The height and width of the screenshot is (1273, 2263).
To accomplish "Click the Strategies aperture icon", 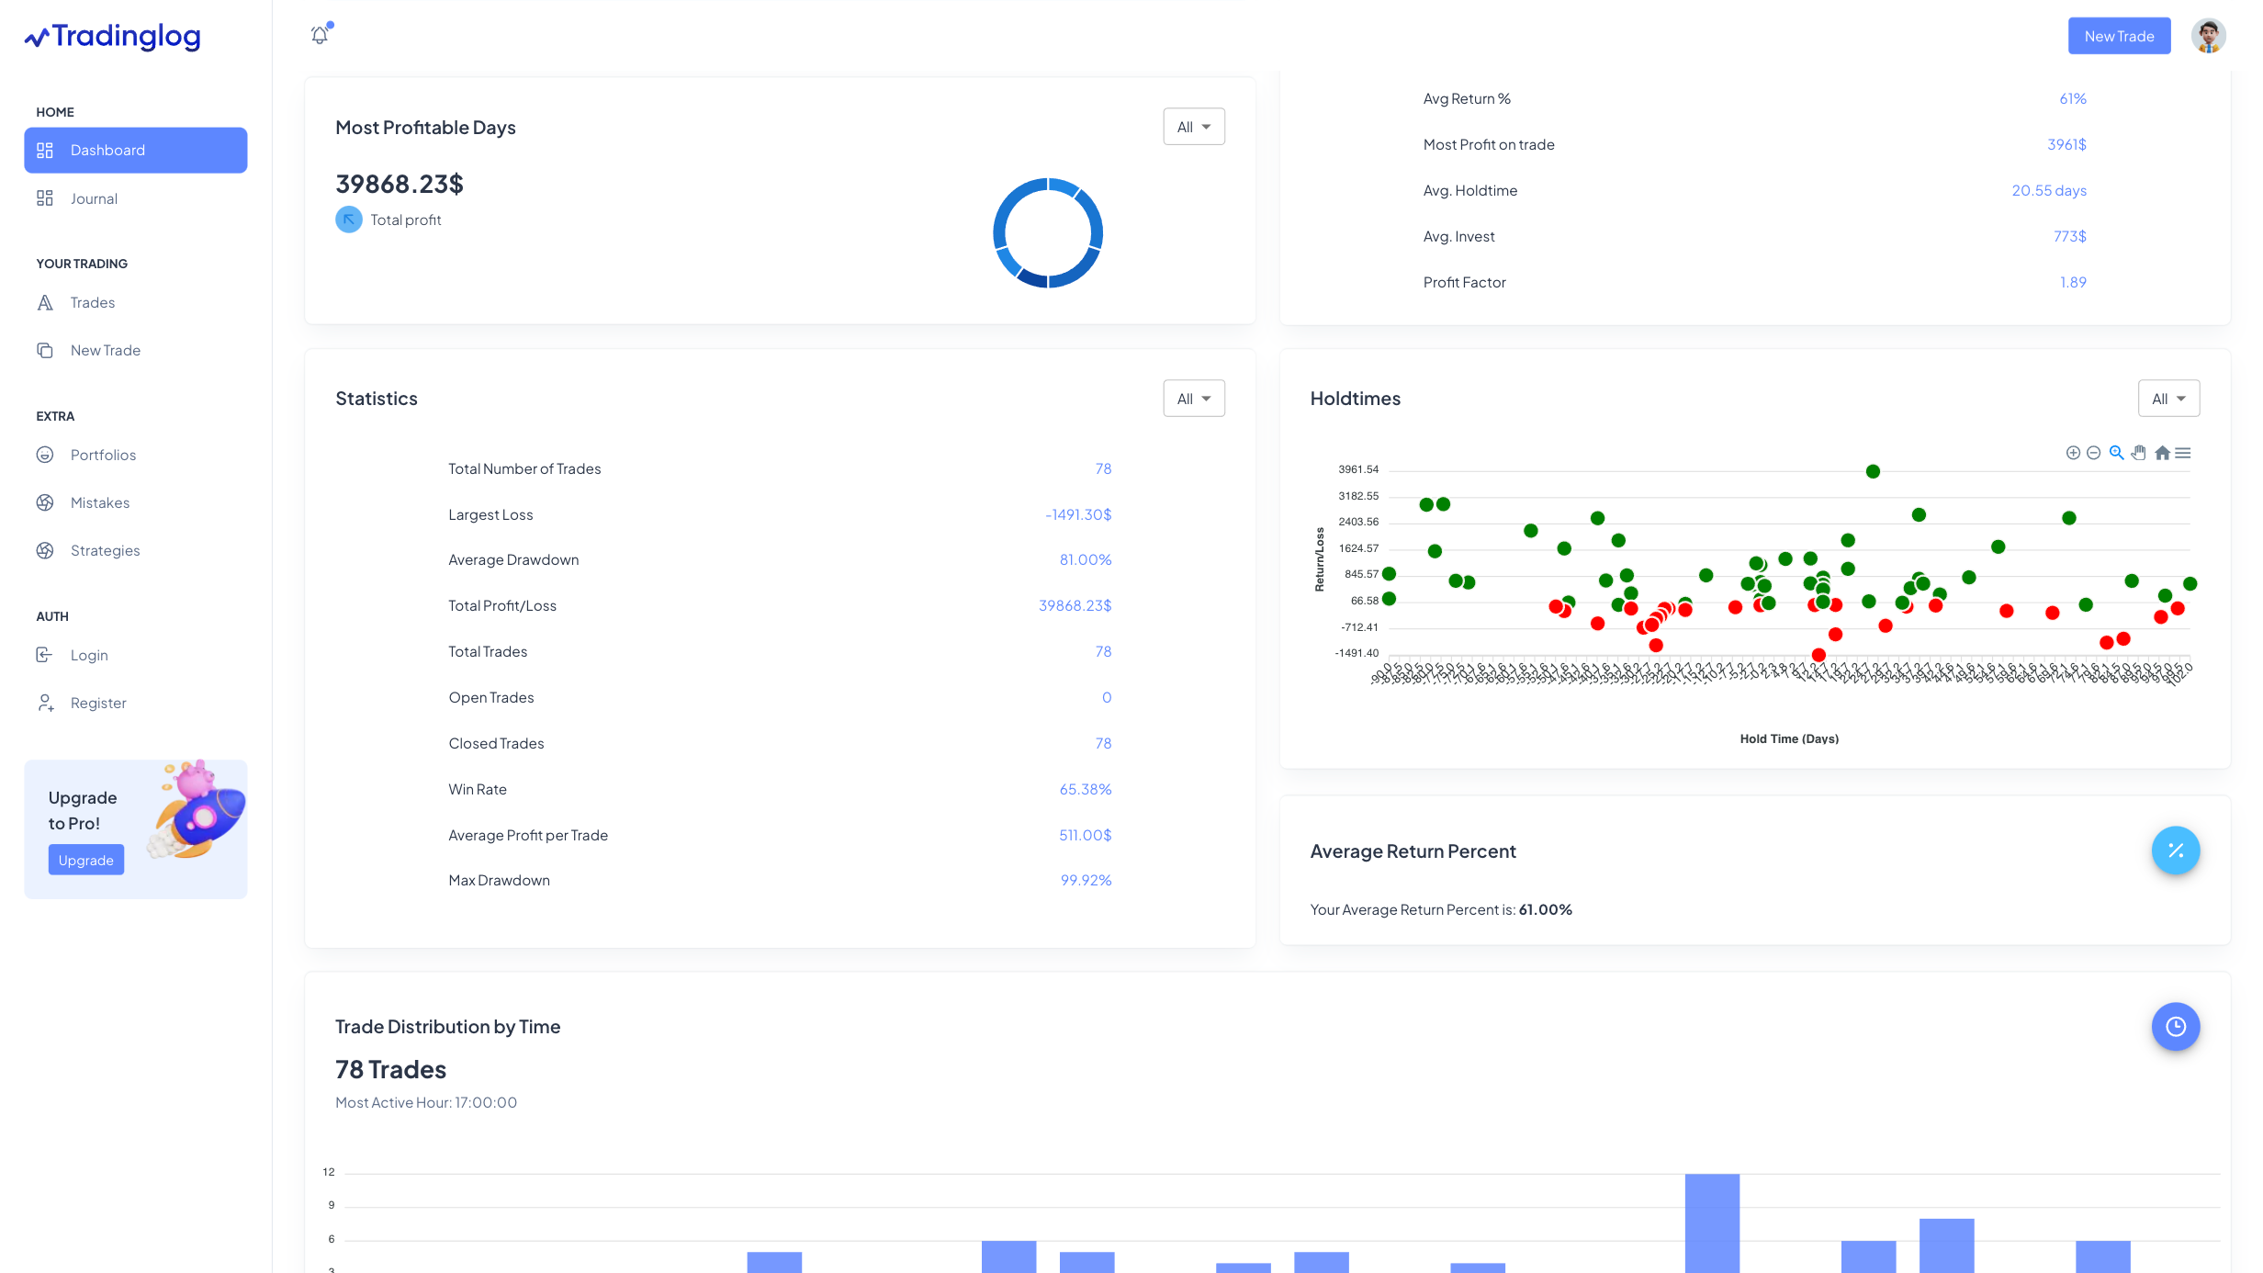I will click(45, 550).
